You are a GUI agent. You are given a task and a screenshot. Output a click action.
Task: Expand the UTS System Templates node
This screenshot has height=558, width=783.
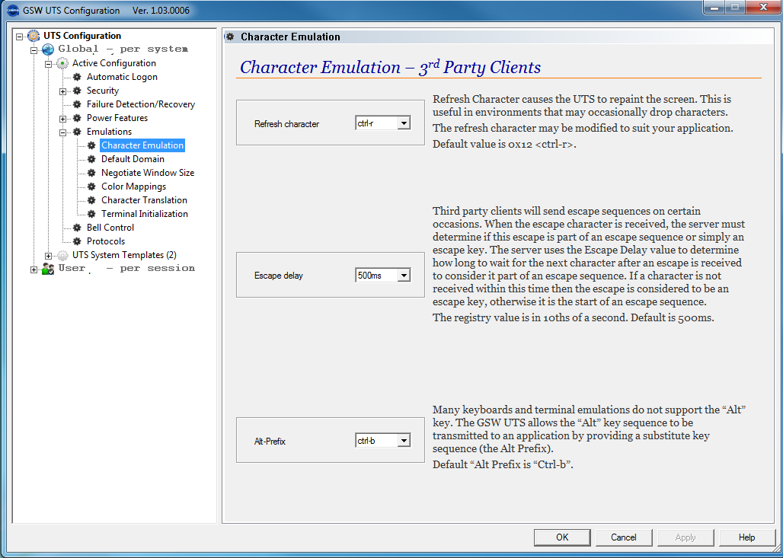pyautogui.click(x=49, y=256)
